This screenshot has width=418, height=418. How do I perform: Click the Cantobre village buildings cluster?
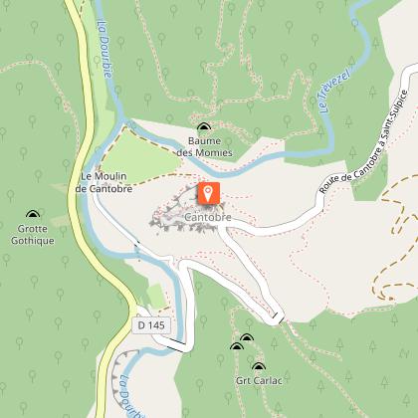coord(188,211)
